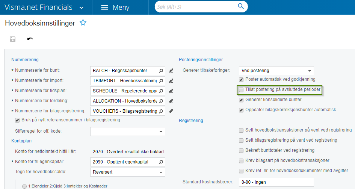The width and height of the screenshot is (355, 189).
Task: Open lookup for 2090 Opptjent egenkapital account
Action: tap(161, 162)
